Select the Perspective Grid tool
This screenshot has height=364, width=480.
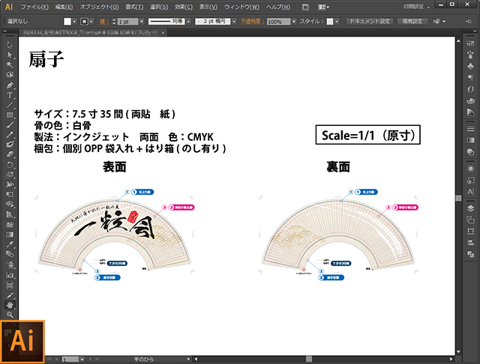[x=10, y=214]
